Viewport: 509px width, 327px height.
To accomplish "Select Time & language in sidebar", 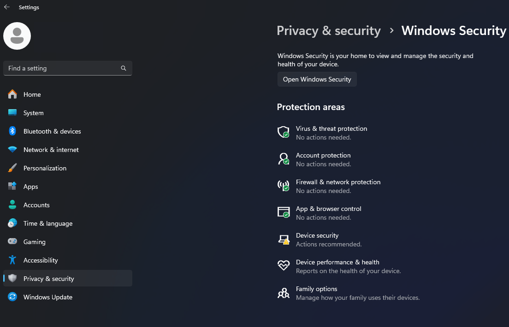I will pos(48,223).
